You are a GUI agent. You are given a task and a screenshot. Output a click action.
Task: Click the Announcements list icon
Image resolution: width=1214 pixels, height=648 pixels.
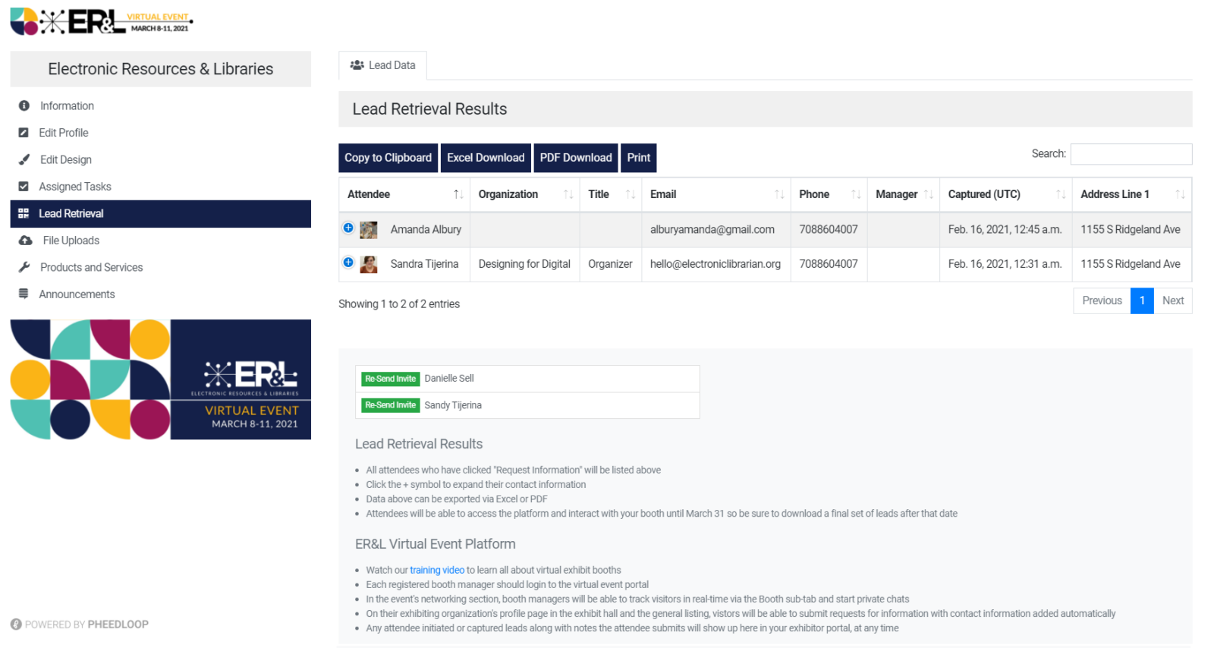[24, 294]
